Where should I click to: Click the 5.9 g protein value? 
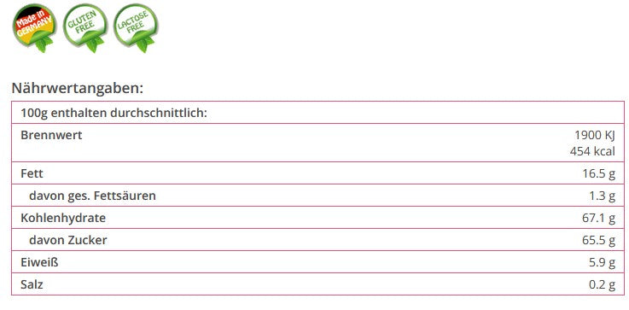click(603, 263)
